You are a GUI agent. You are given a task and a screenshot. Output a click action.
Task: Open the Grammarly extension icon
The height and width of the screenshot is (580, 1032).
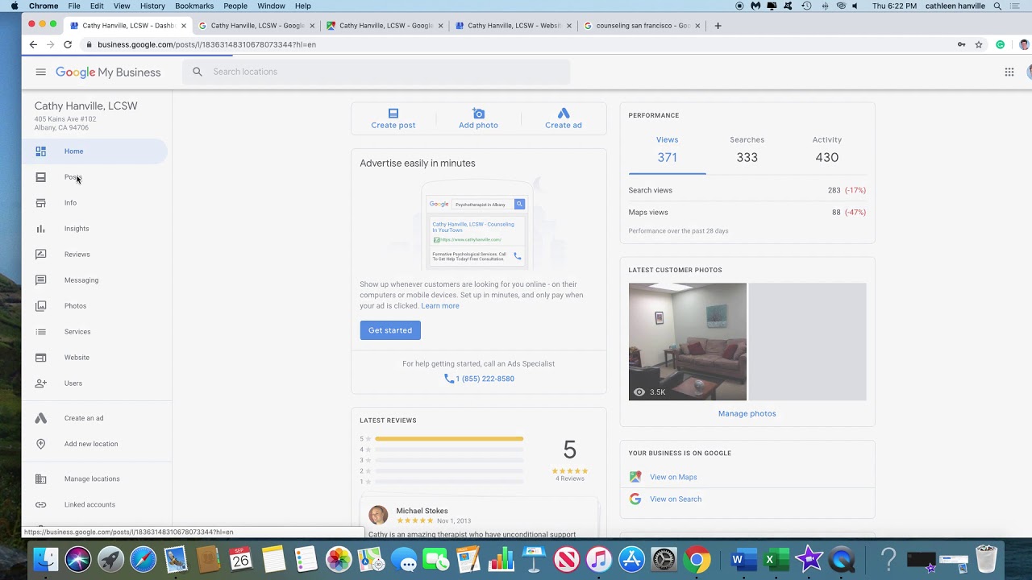[1001, 44]
